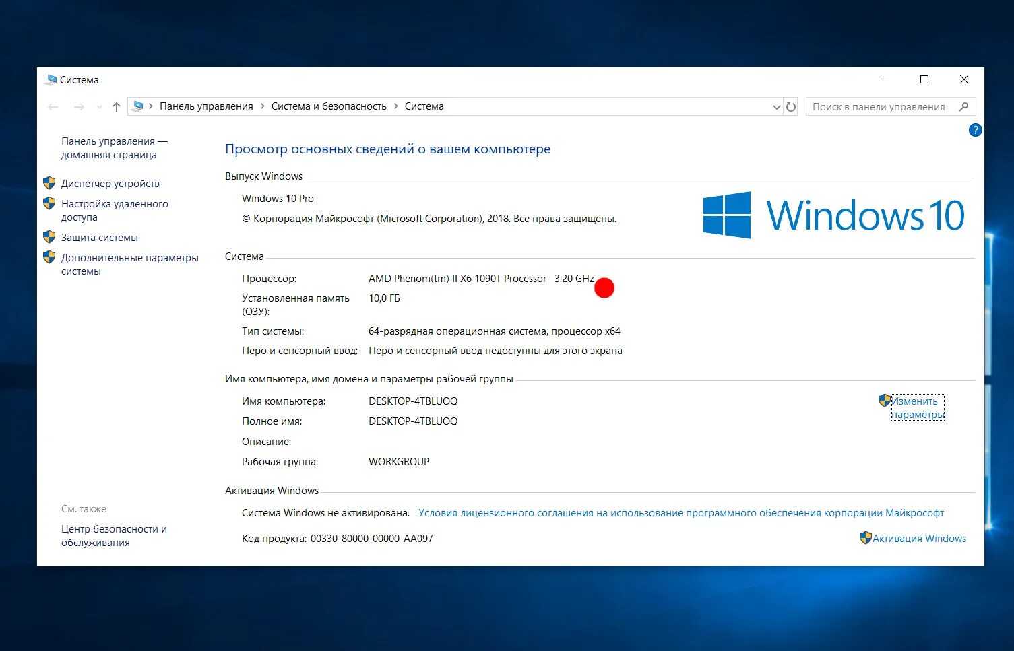Select the processor name AMD Phenom II text
1014x651 pixels.
[x=481, y=278]
